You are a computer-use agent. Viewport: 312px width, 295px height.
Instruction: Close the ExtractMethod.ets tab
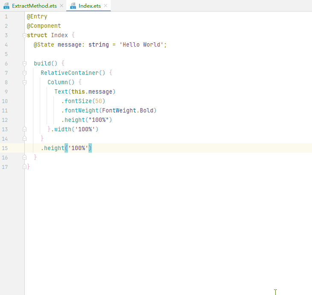tap(62, 6)
